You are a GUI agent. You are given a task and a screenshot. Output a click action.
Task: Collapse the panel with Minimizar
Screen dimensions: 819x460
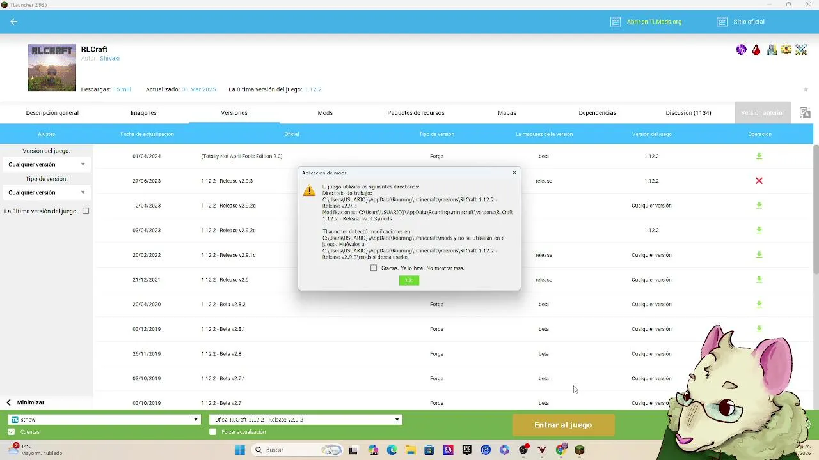(26, 402)
